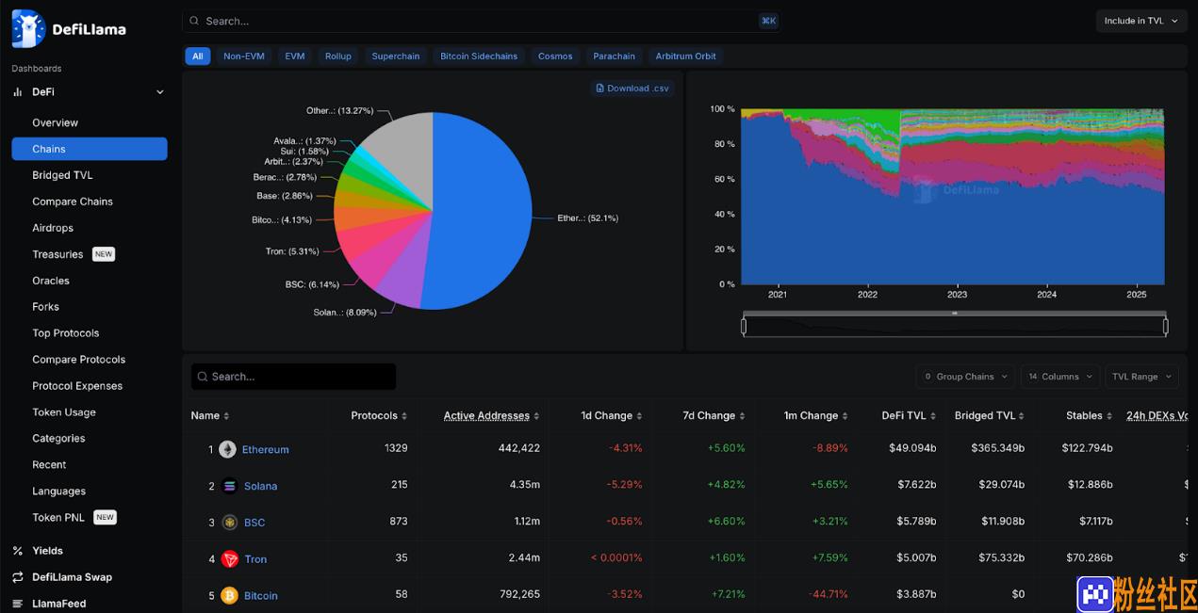Image resolution: width=1198 pixels, height=613 pixels.
Task: Click the Ethereum chain logo icon
Action: point(227,449)
